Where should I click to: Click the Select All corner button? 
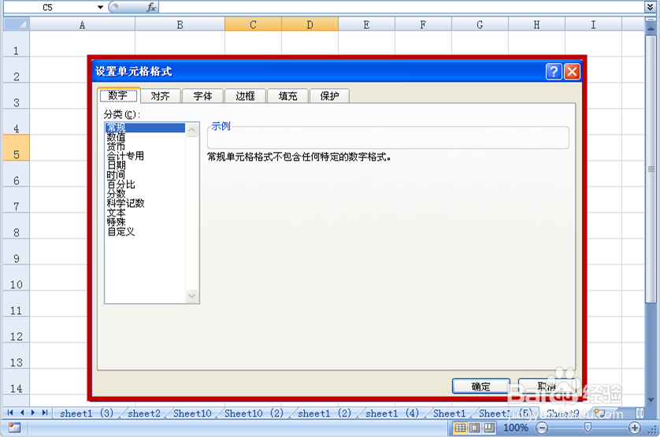[x=17, y=24]
